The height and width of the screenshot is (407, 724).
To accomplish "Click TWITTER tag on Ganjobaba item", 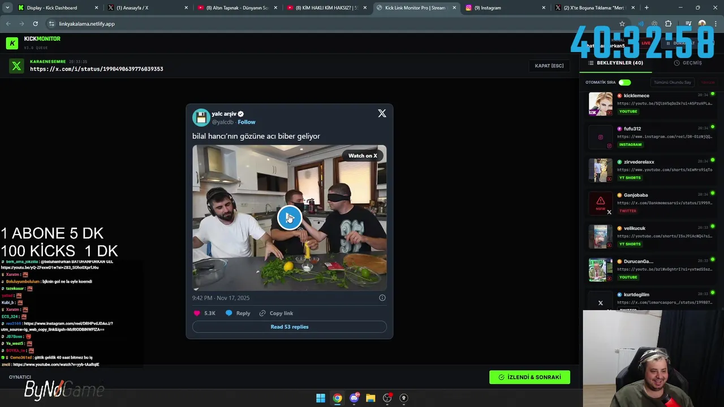I will point(627,211).
